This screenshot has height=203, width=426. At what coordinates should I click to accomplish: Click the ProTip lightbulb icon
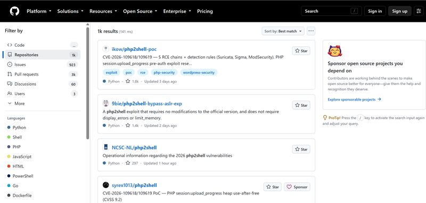(325, 117)
